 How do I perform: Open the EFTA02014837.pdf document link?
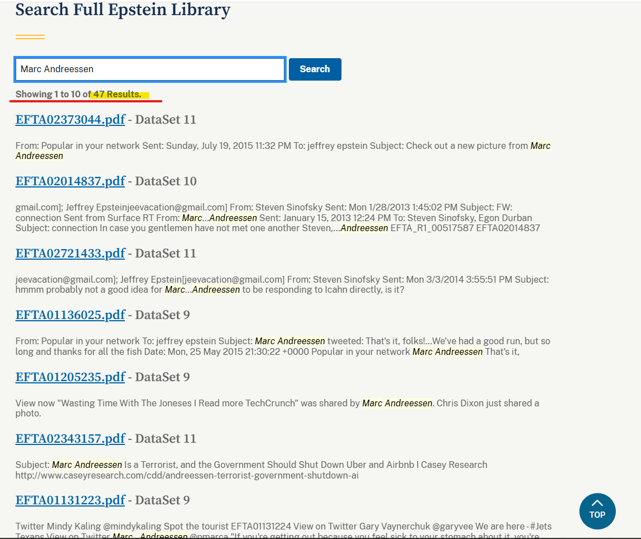pos(70,181)
